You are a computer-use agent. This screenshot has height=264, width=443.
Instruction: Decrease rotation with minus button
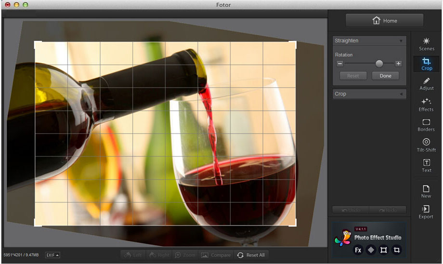tap(340, 64)
